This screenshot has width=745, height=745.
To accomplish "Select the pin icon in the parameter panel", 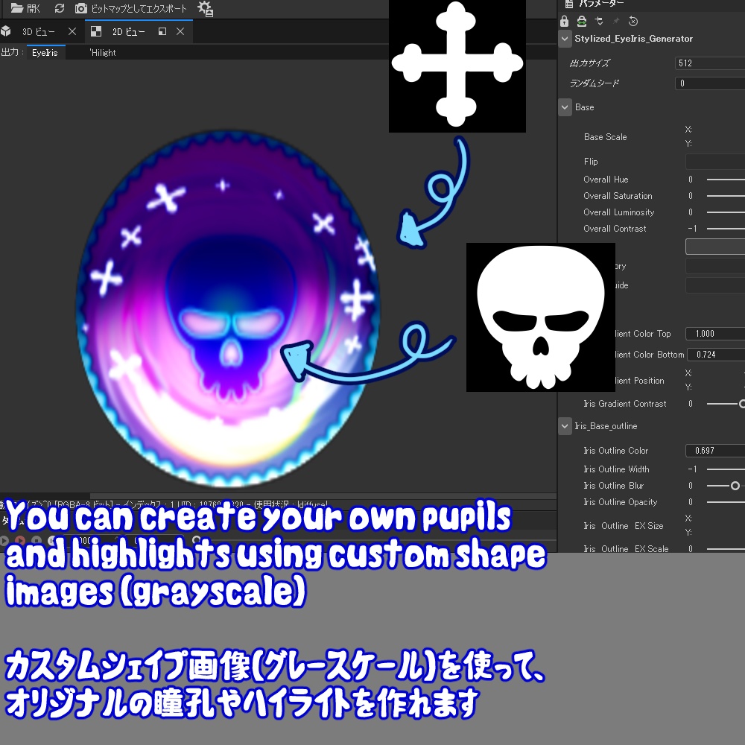I will pos(617,21).
